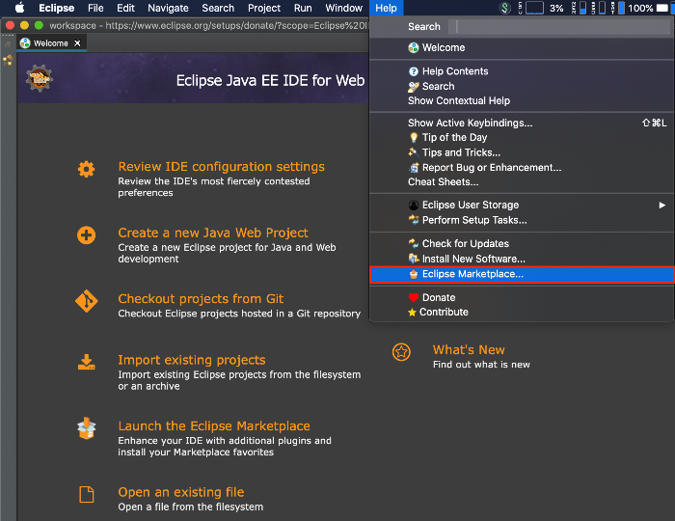Screen dimensions: 675x521
Task: Click the dollar sign menu bar status icon
Action: (x=505, y=8)
